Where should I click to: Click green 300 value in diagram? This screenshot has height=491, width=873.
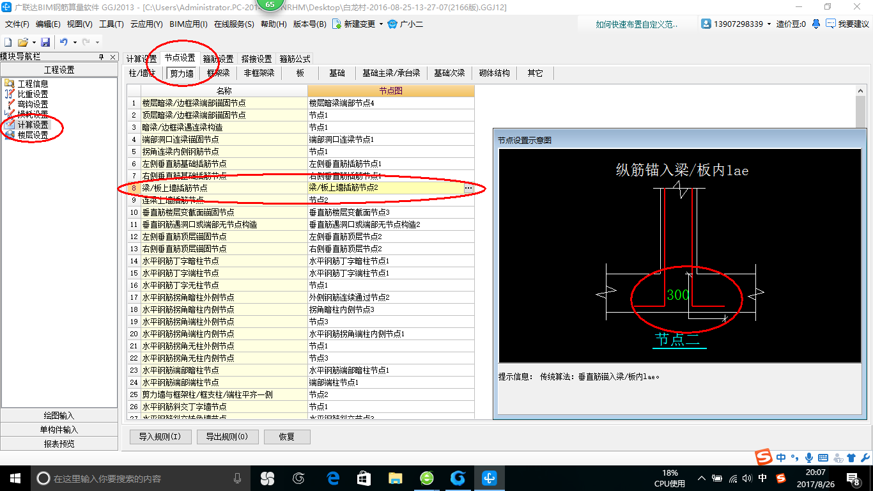678,295
